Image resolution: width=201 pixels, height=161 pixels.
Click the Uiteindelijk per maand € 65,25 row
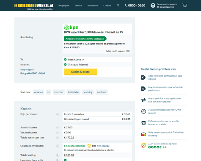tap(97, 119)
